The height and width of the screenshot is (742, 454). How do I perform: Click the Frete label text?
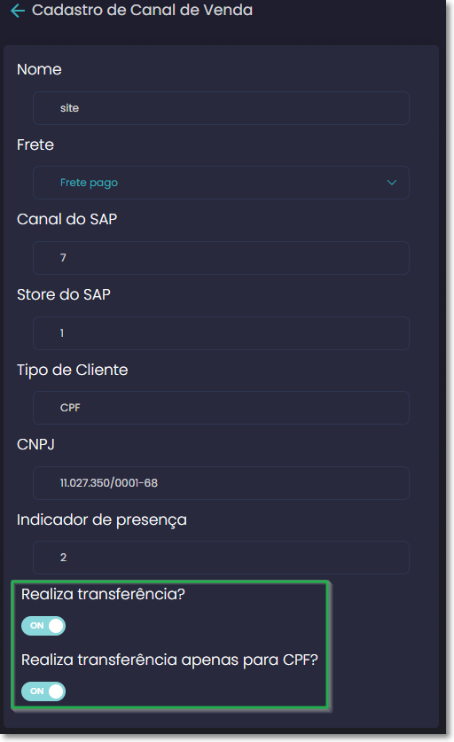coord(35,144)
